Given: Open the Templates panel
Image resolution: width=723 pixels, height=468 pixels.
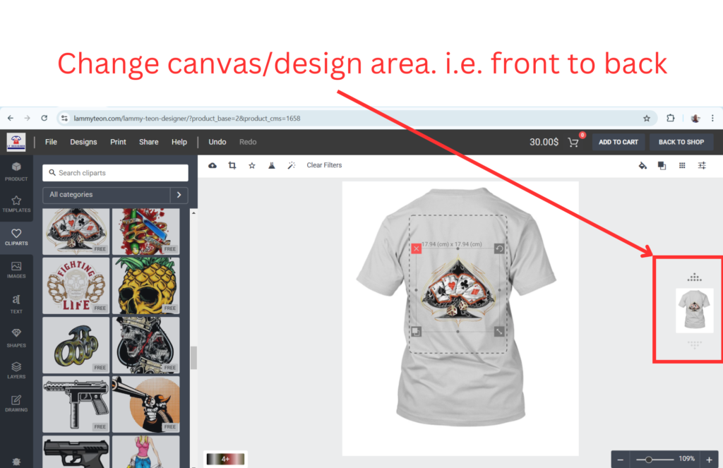Looking at the screenshot, I should point(16,204).
